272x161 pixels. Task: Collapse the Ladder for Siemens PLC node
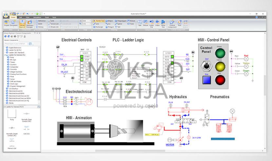tap(5, 55)
